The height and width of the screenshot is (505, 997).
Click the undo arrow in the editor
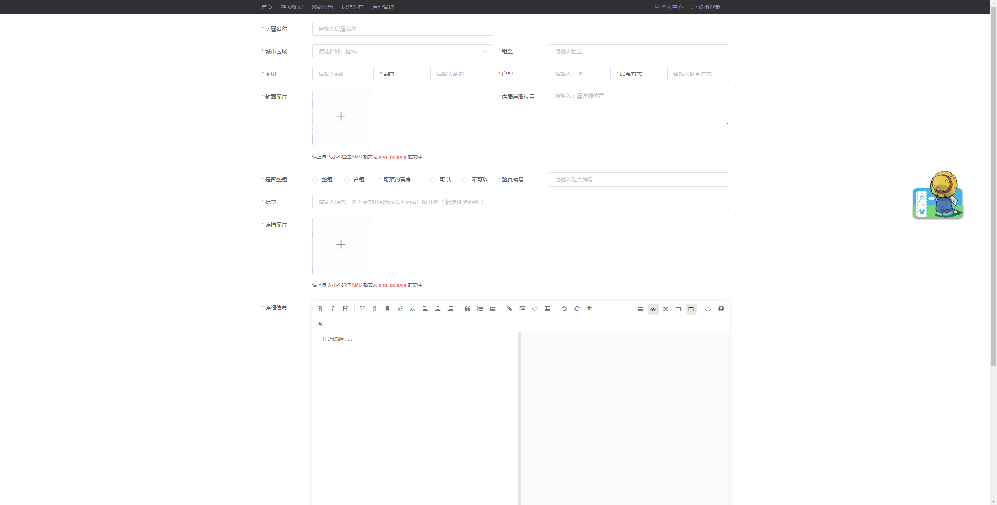click(x=564, y=309)
